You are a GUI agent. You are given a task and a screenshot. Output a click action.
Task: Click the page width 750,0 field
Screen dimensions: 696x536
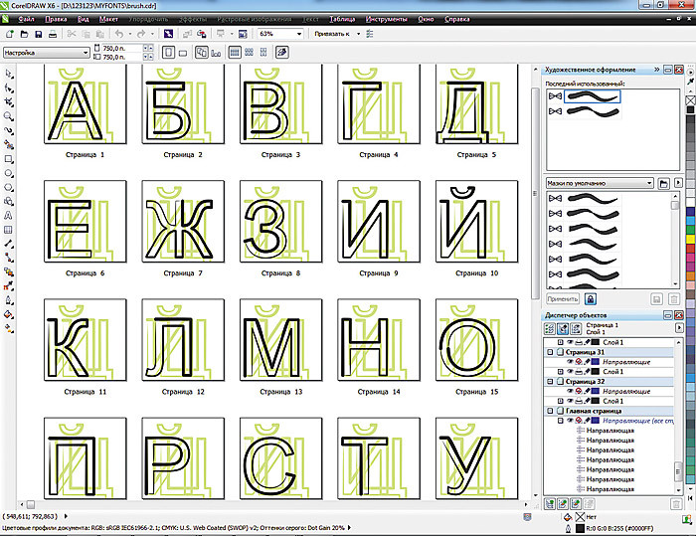pyautogui.click(x=122, y=48)
